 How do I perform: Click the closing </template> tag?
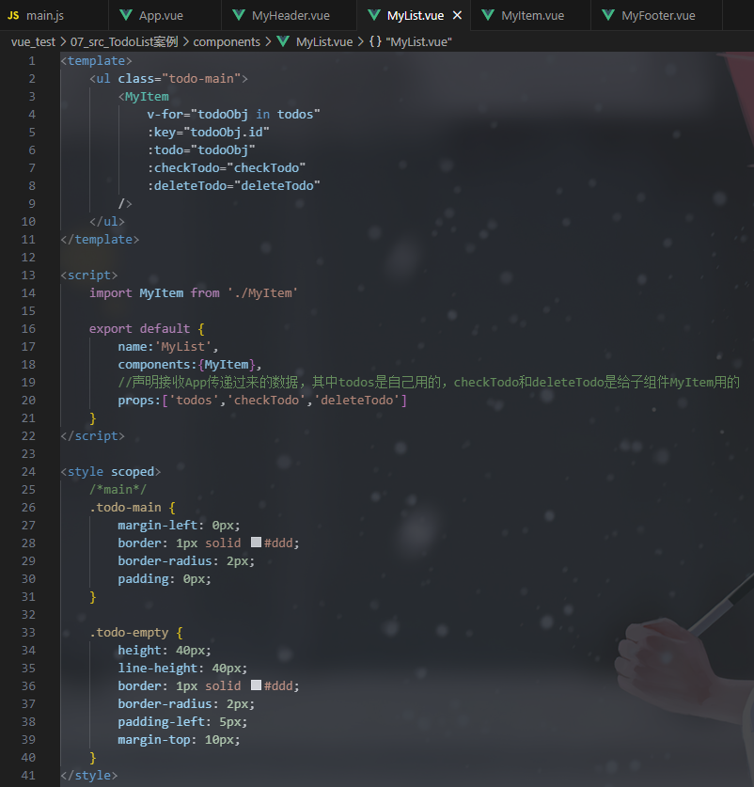click(x=100, y=240)
